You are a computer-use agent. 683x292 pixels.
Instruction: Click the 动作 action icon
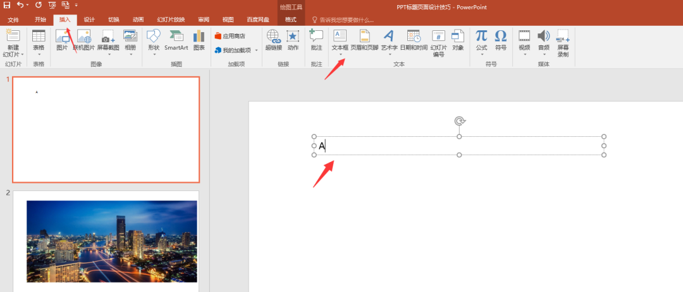pyautogui.click(x=293, y=40)
